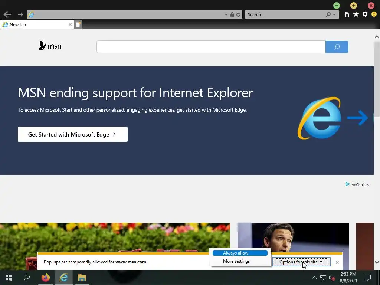The width and height of the screenshot is (380, 285).
Task: Click the Internet Explorer logo graphic
Action: pyautogui.click(x=320, y=118)
